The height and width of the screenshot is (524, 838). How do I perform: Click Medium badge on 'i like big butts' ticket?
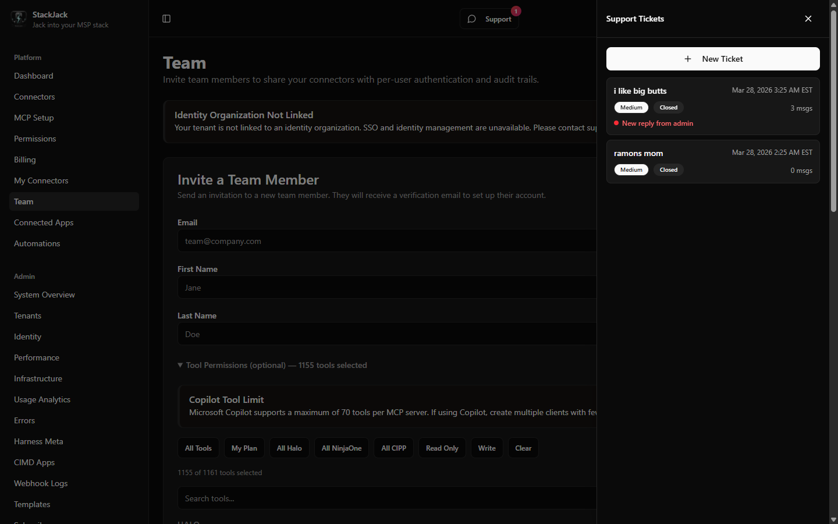point(631,108)
